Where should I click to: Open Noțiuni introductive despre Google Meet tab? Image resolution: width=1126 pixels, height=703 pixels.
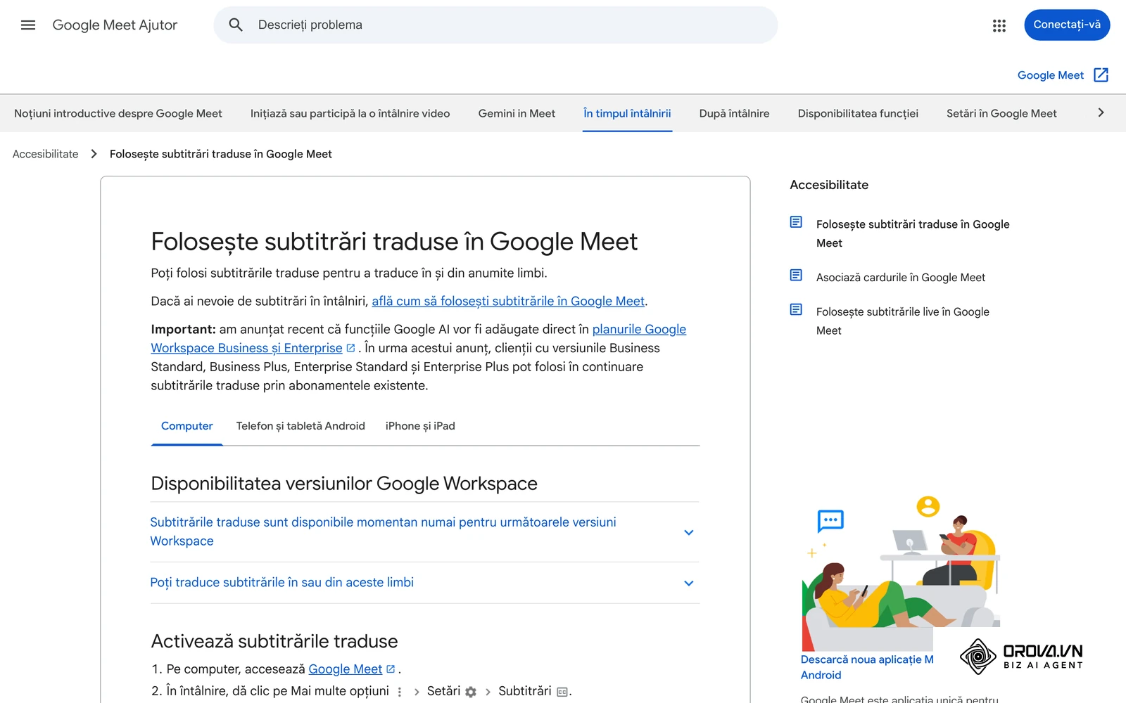pyautogui.click(x=118, y=113)
